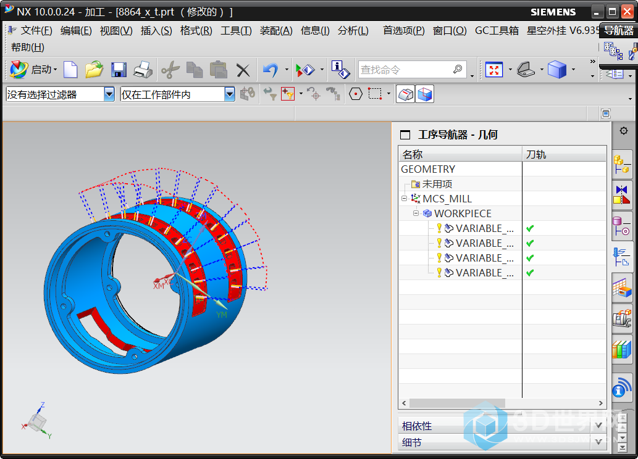Collapse the WORKPIECE tree node
Viewport: 638px width, 459px height.
point(416,213)
